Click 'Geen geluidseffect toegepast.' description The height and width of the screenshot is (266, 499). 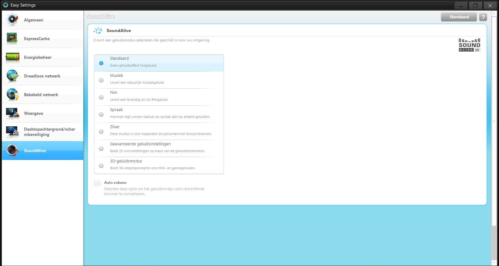[x=133, y=65]
